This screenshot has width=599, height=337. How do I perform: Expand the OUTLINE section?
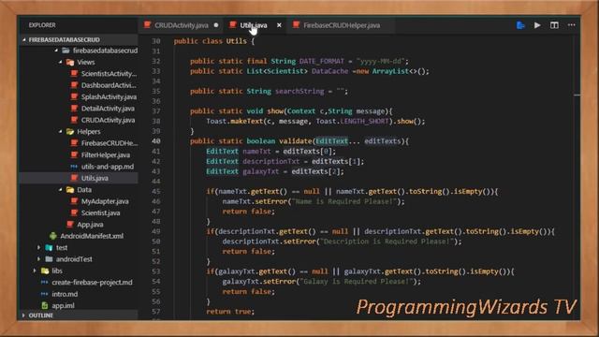coord(24,315)
